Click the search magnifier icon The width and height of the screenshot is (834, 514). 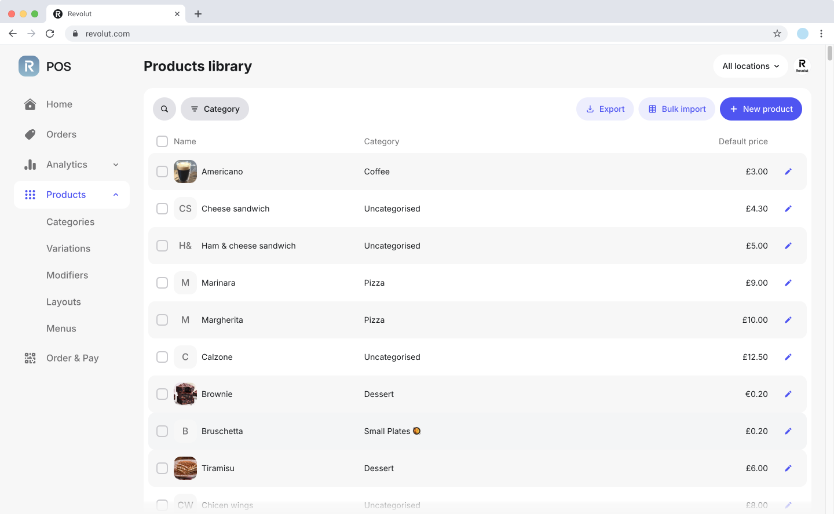pyautogui.click(x=164, y=109)
